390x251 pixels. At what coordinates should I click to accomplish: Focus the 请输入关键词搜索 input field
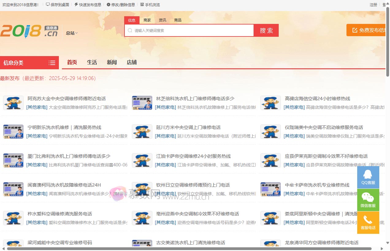(x=192, y=31)
